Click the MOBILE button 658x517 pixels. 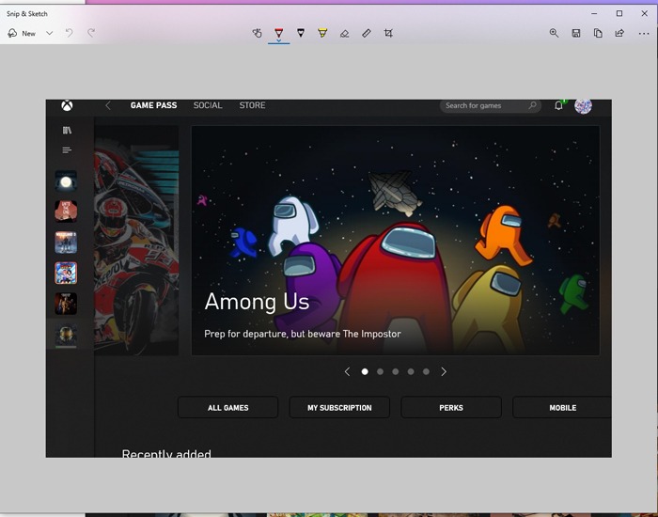pos(562,407)
